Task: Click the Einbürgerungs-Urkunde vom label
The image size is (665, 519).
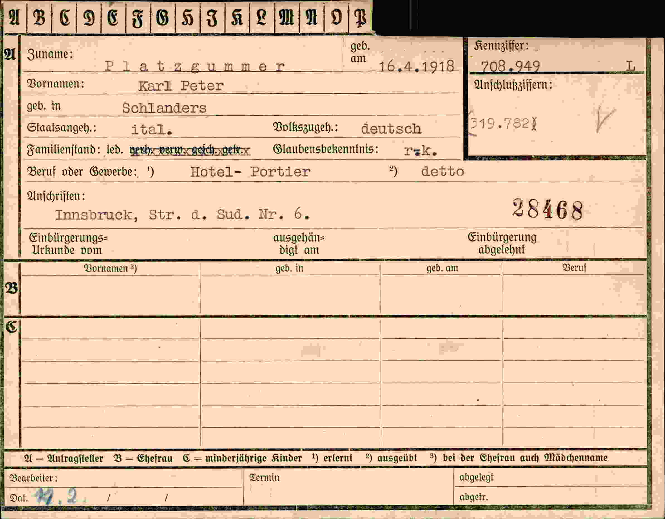Action: point(68,244)
